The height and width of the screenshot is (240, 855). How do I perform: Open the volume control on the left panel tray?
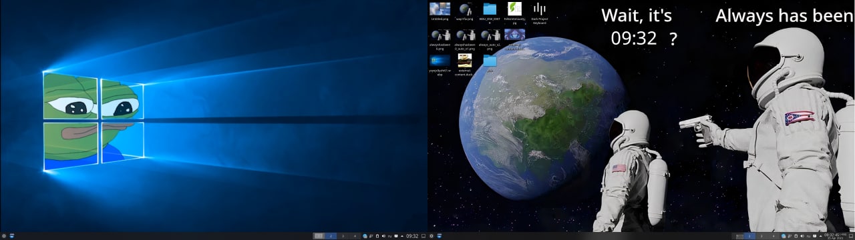pos(383,236)
